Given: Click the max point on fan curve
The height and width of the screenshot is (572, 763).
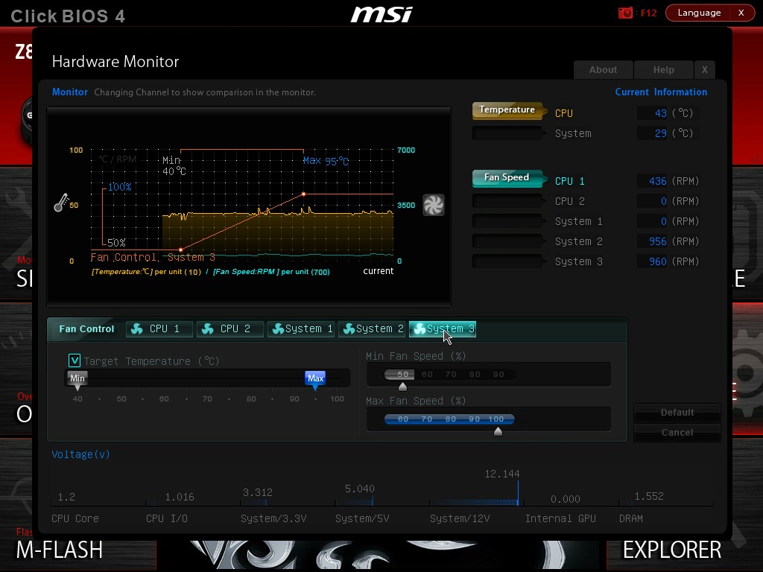Looking at the screenshot, I should coord(304,194).
